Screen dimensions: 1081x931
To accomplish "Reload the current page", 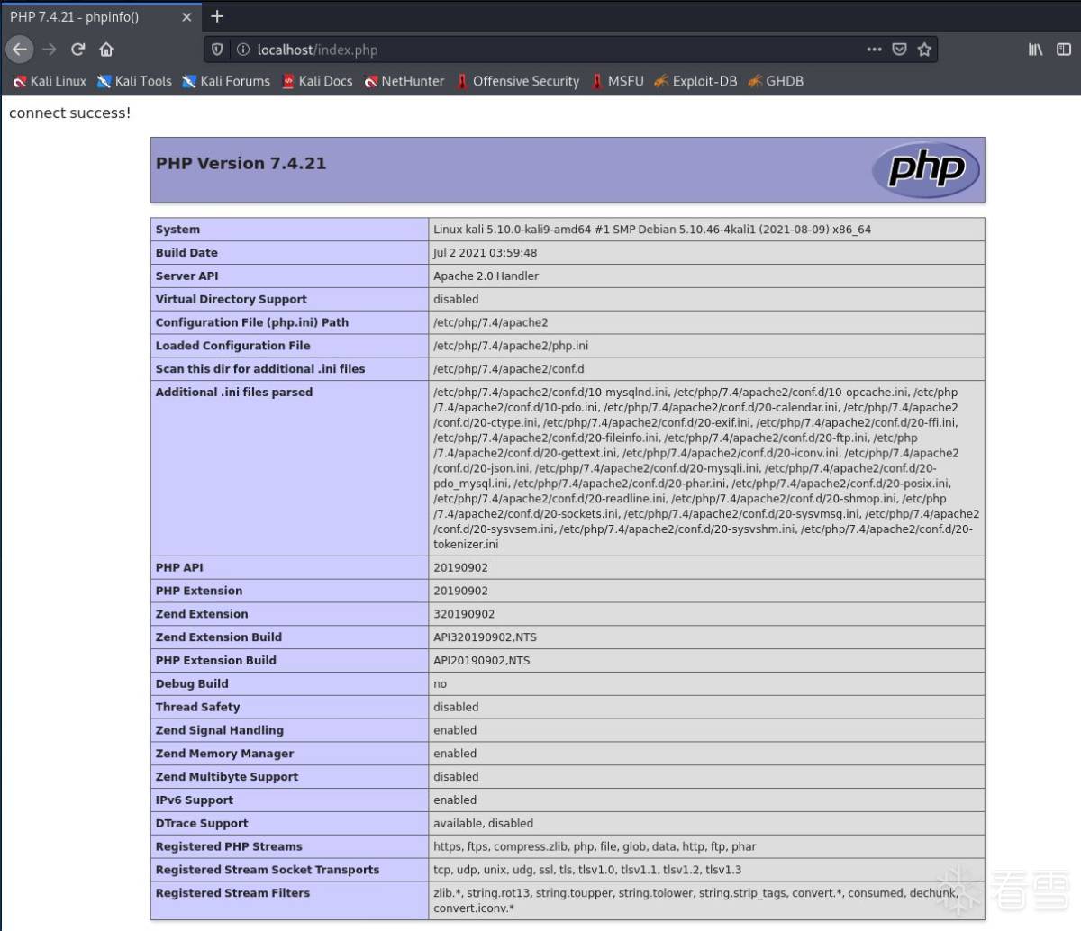I will [x=78, y=50].
